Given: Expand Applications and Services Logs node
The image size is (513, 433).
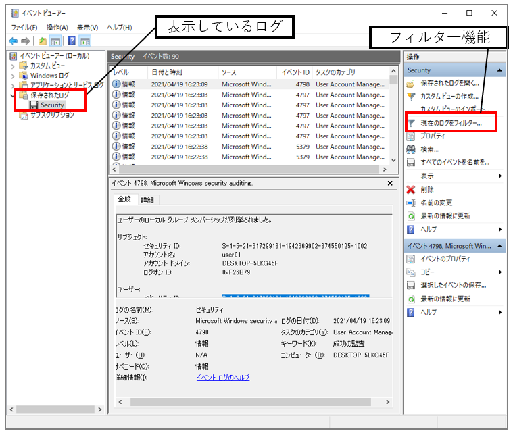Looking at the screenshot, I should coord(13,86).
